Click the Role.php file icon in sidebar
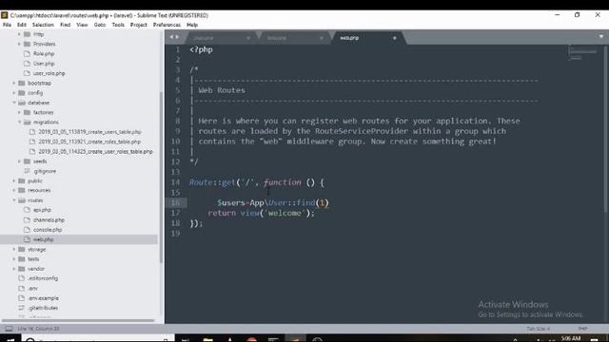 pyautogui.click(x=27, y=53)
